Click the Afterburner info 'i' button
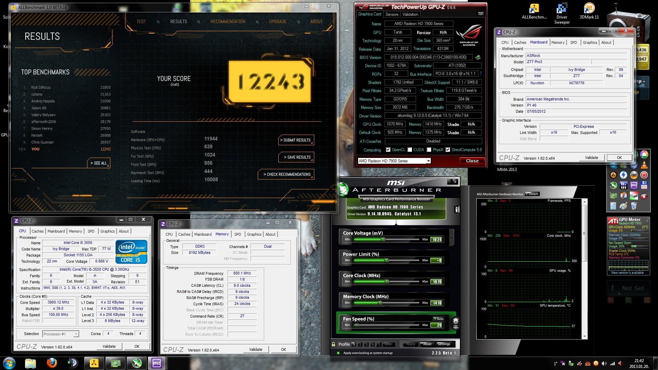Viewport: 658px width, 370px height. point(456,209)
